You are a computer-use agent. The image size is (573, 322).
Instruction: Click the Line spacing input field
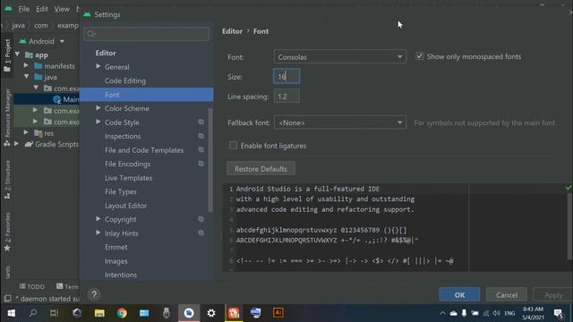(x=286, y=97)
